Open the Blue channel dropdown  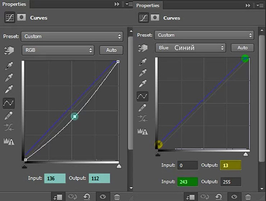pos(191,48)
